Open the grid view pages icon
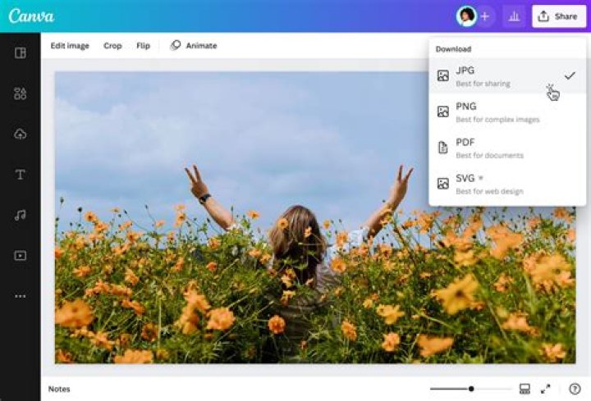The image size is (591, 401). point(525,389)
